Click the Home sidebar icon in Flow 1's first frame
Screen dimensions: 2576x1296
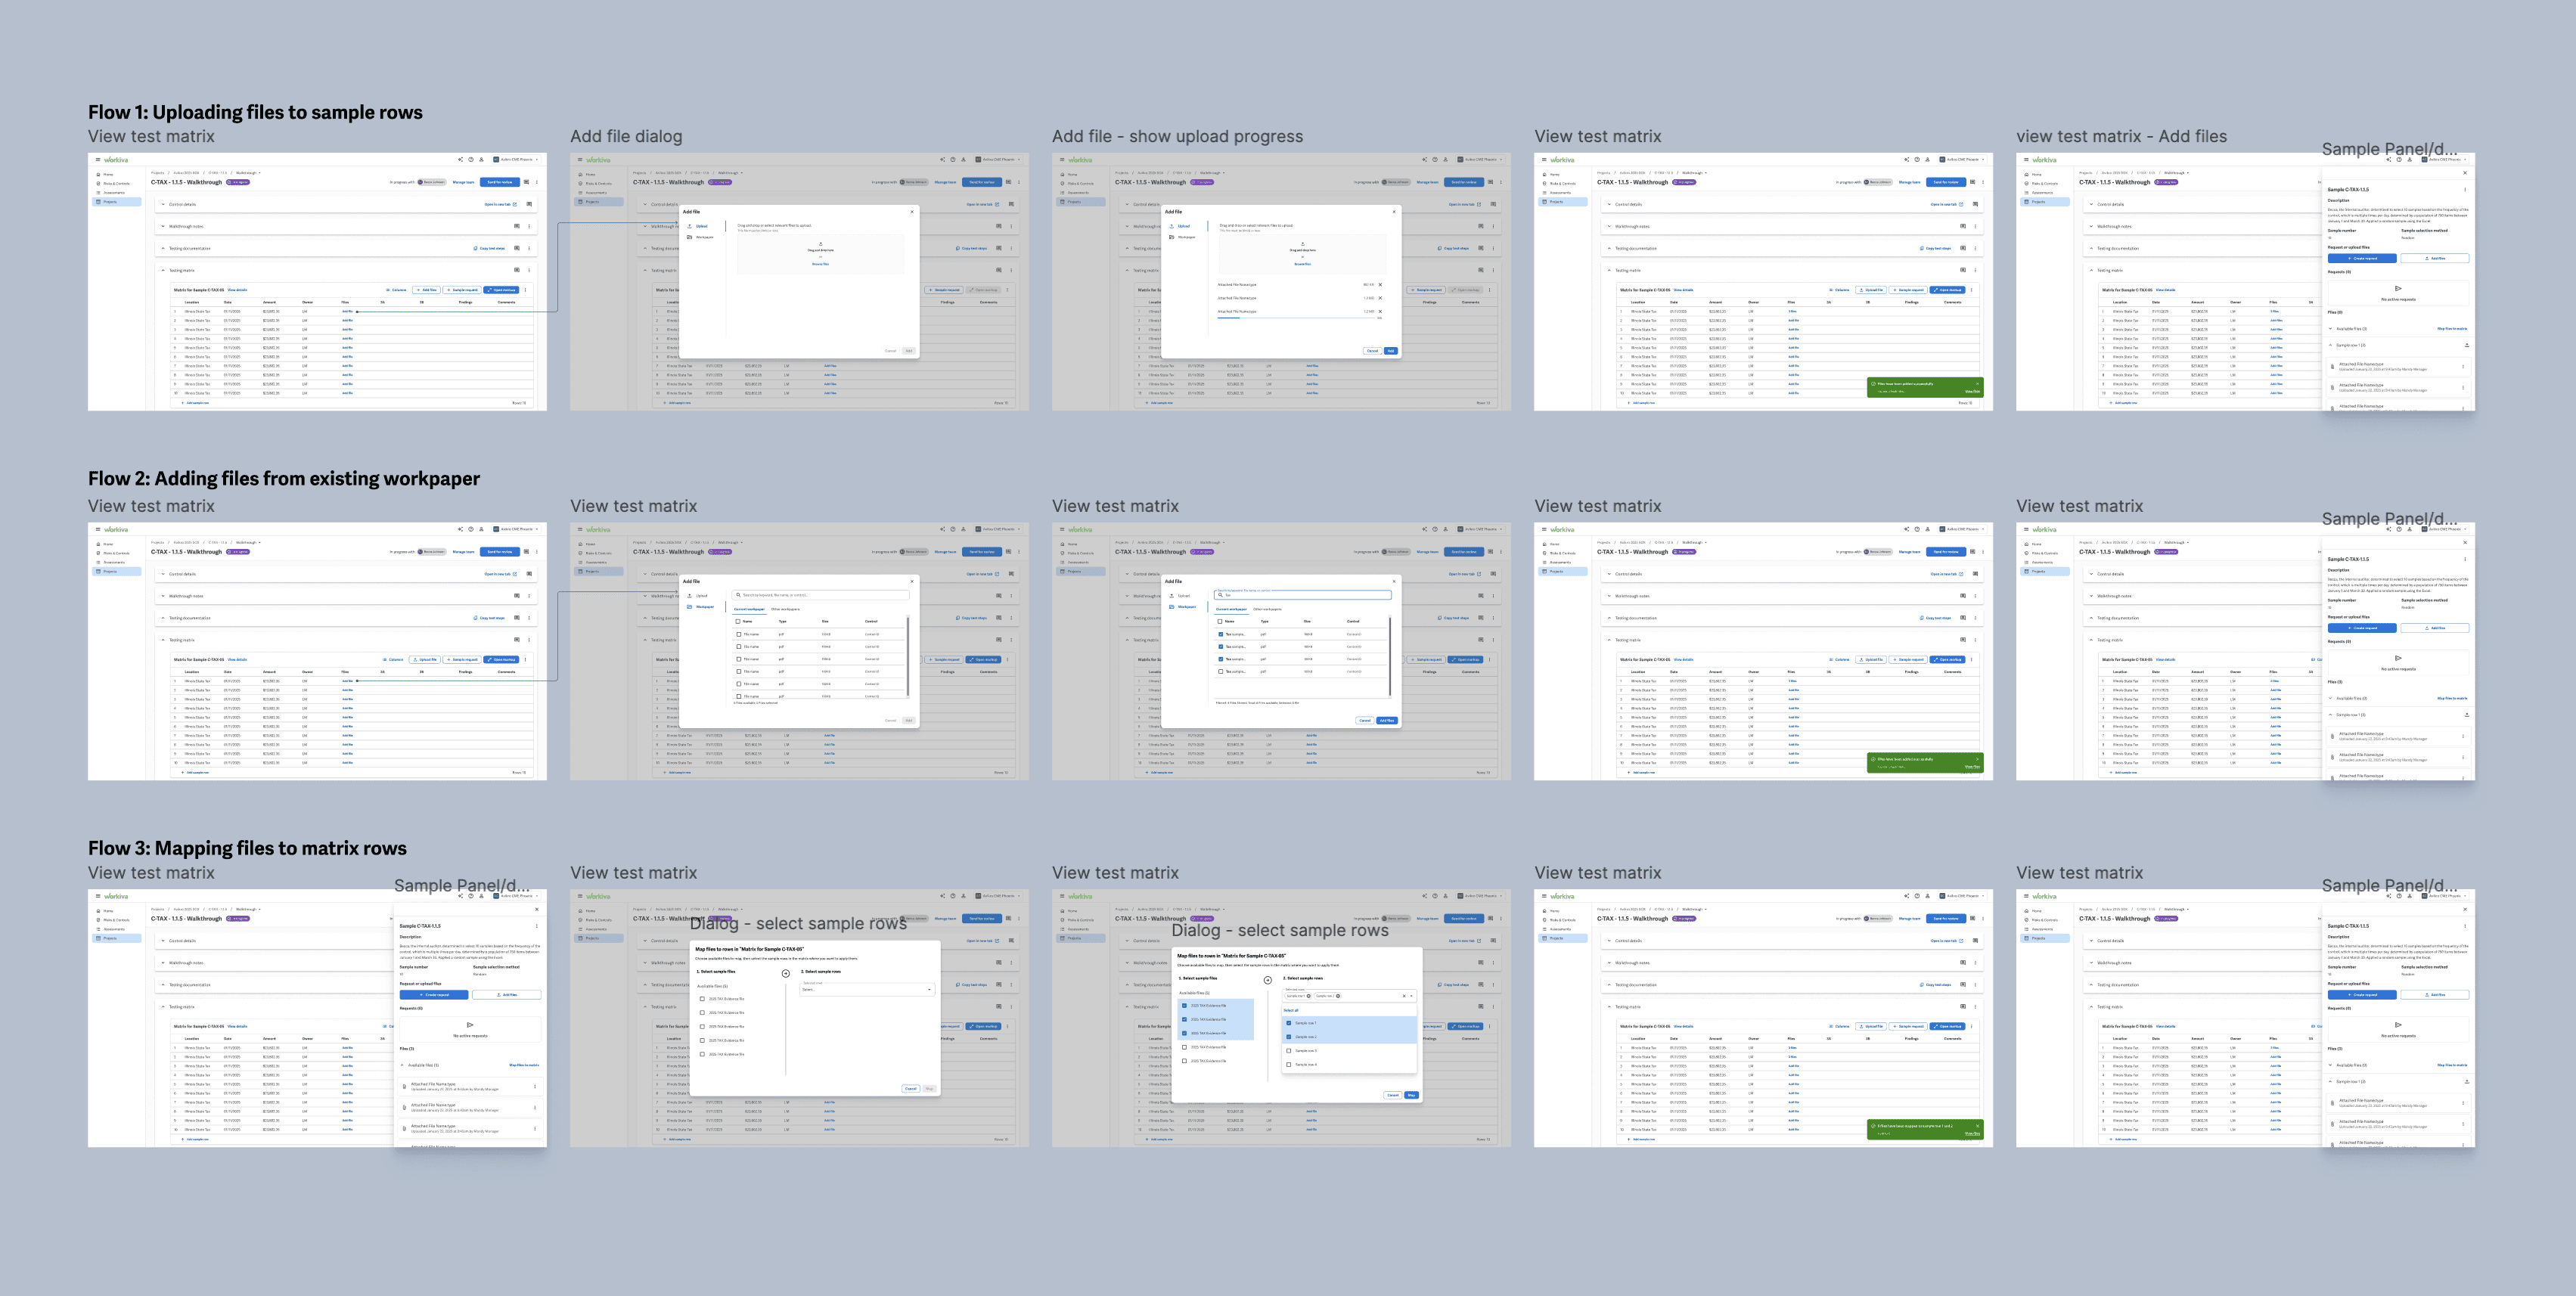click(x=99, y=174)
